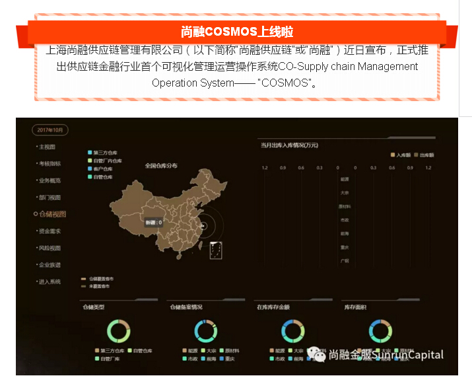Toggle 自管仓库 in the 仓储类型 legend
This screenshot has height=380, width=472.
140,351
